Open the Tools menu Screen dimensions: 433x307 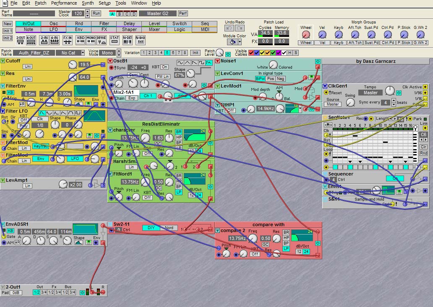[121, 3]
